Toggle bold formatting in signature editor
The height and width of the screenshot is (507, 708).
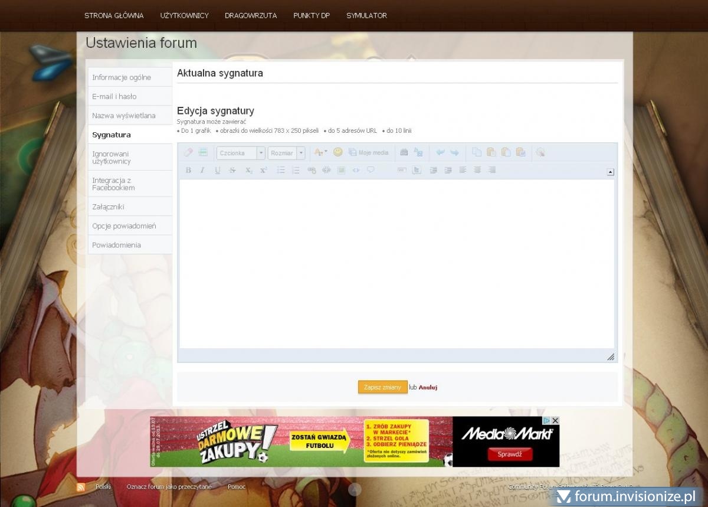pyautogui.click(x=188, y=170)
